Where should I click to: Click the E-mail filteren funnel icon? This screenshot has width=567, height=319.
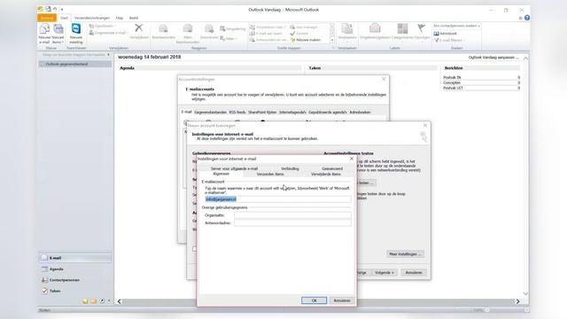437,40
